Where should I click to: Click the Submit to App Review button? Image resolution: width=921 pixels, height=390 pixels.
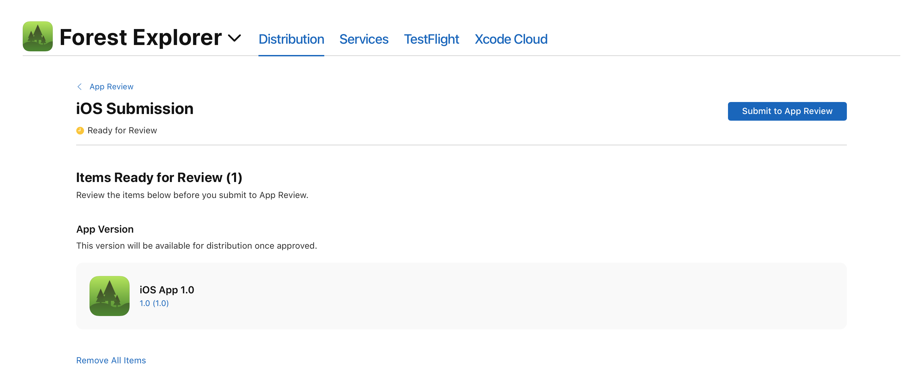[787, 111]
